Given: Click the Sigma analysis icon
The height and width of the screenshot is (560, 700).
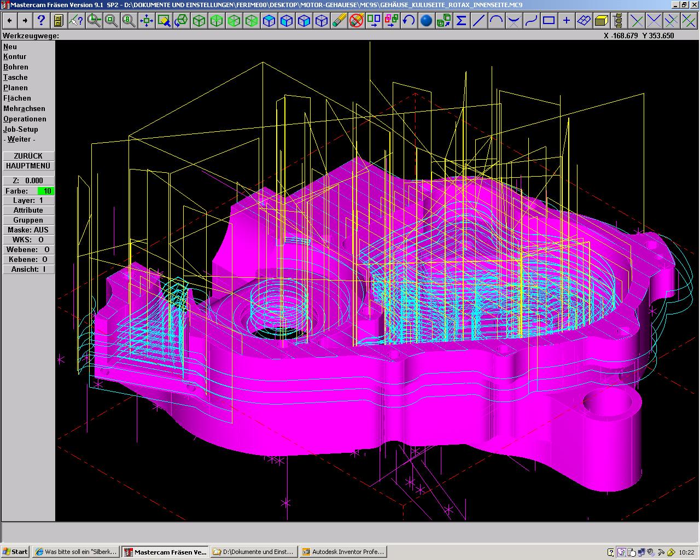Looking at the screenshot, I should click(x=461, y=21).
